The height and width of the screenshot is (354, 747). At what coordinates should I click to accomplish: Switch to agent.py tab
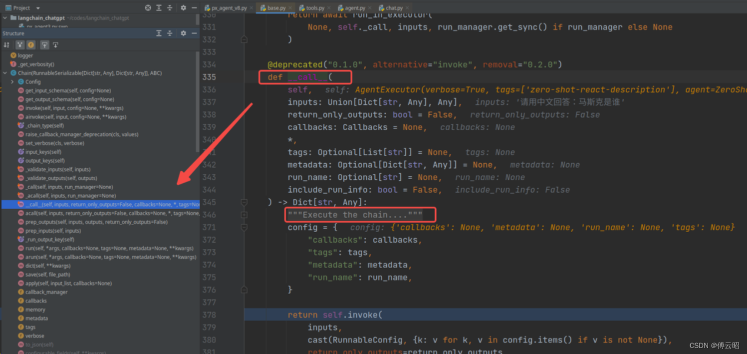[x=354, y=8]
